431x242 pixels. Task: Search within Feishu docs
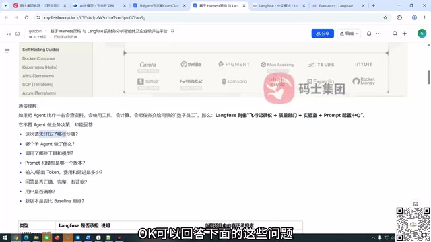(395, 34)
